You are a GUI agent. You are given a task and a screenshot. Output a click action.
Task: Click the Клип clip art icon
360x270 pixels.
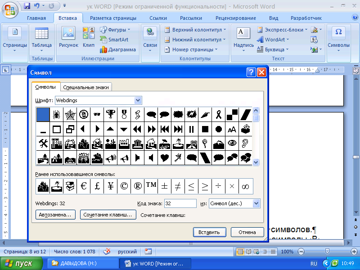pyautogui.click(x=89, y=37)
